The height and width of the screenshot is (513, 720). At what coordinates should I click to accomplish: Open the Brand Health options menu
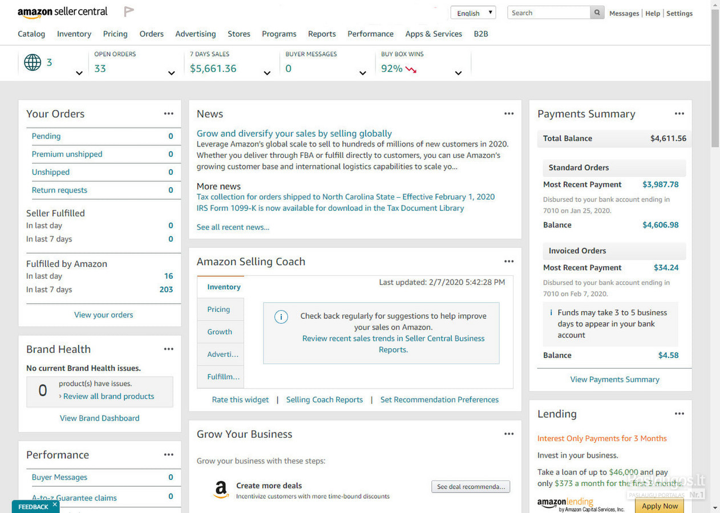click(x=168, y=349)
